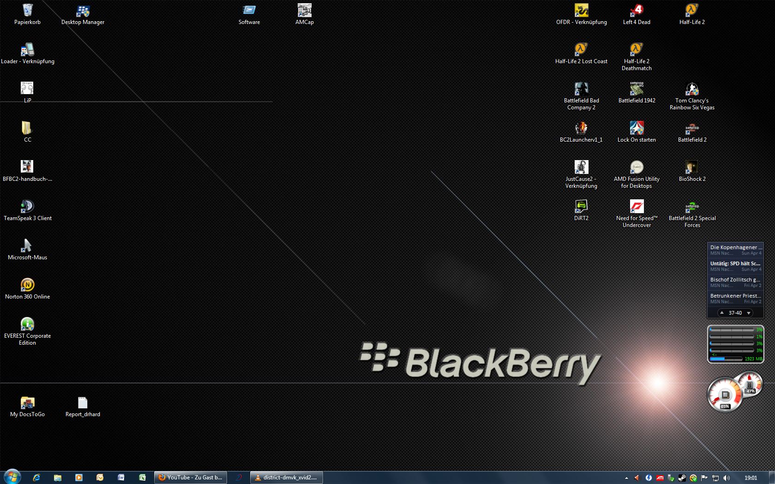Select the Norton 360 Online icon

[27, 289]
